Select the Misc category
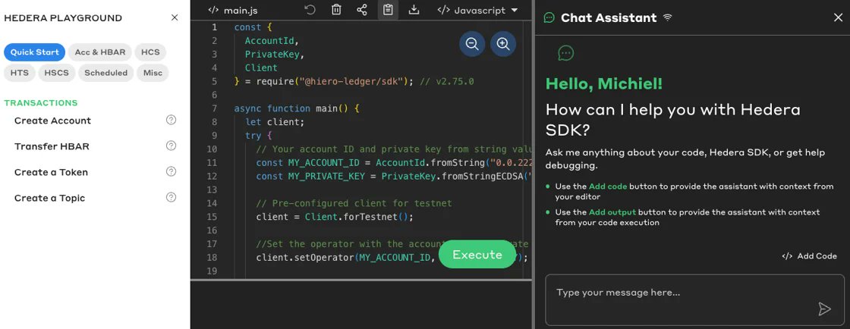850x329 pixels. point(153,73)
